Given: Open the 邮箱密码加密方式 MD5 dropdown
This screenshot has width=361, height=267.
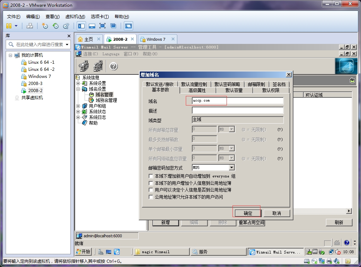Looking at the screenshot, I should 232,167.
